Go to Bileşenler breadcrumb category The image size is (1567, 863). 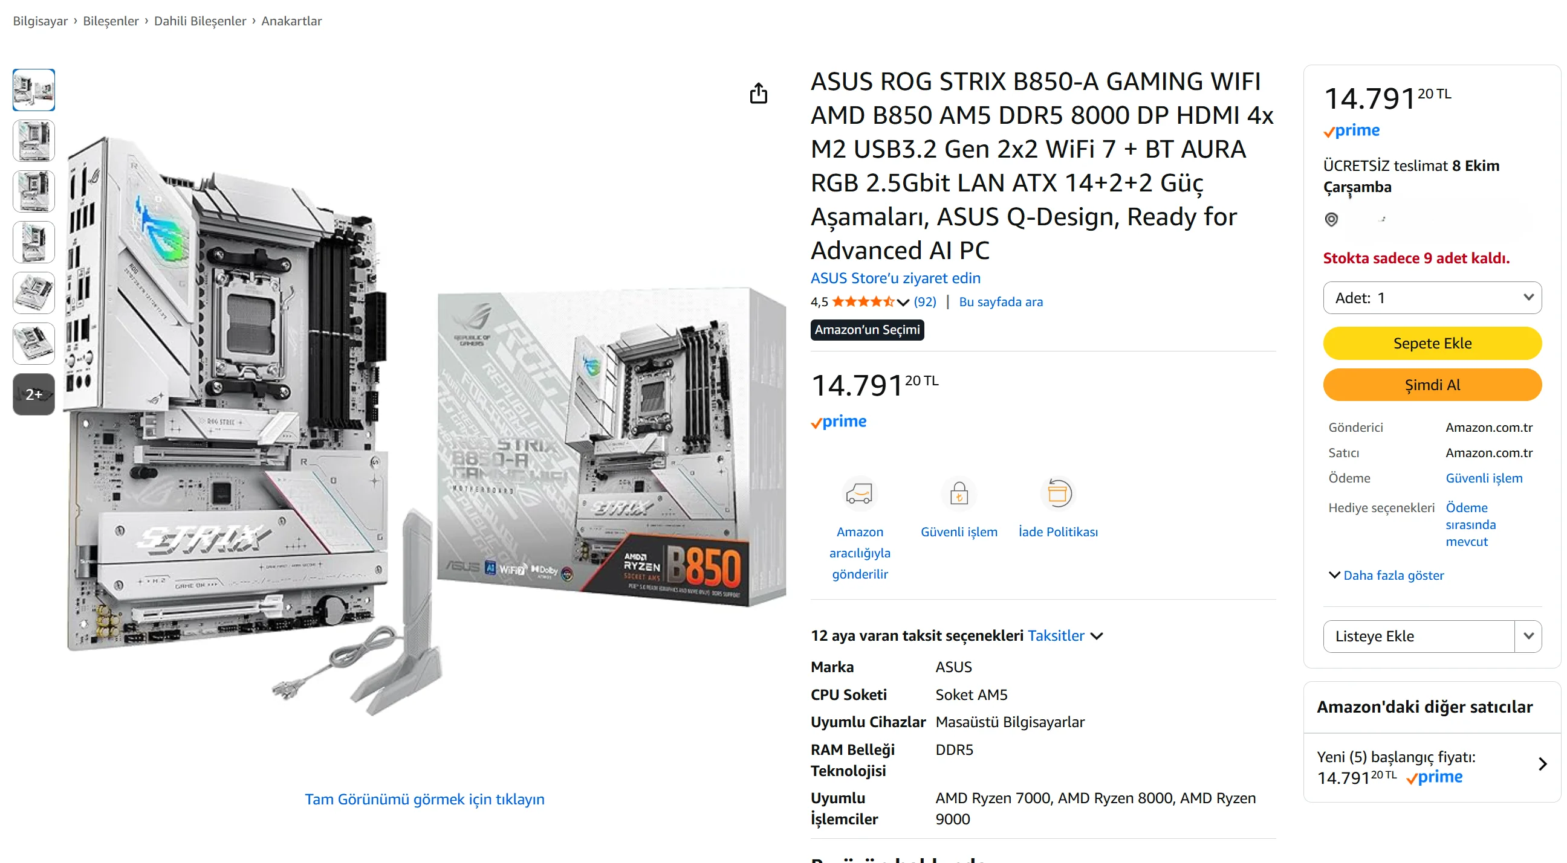pos(111,21)
